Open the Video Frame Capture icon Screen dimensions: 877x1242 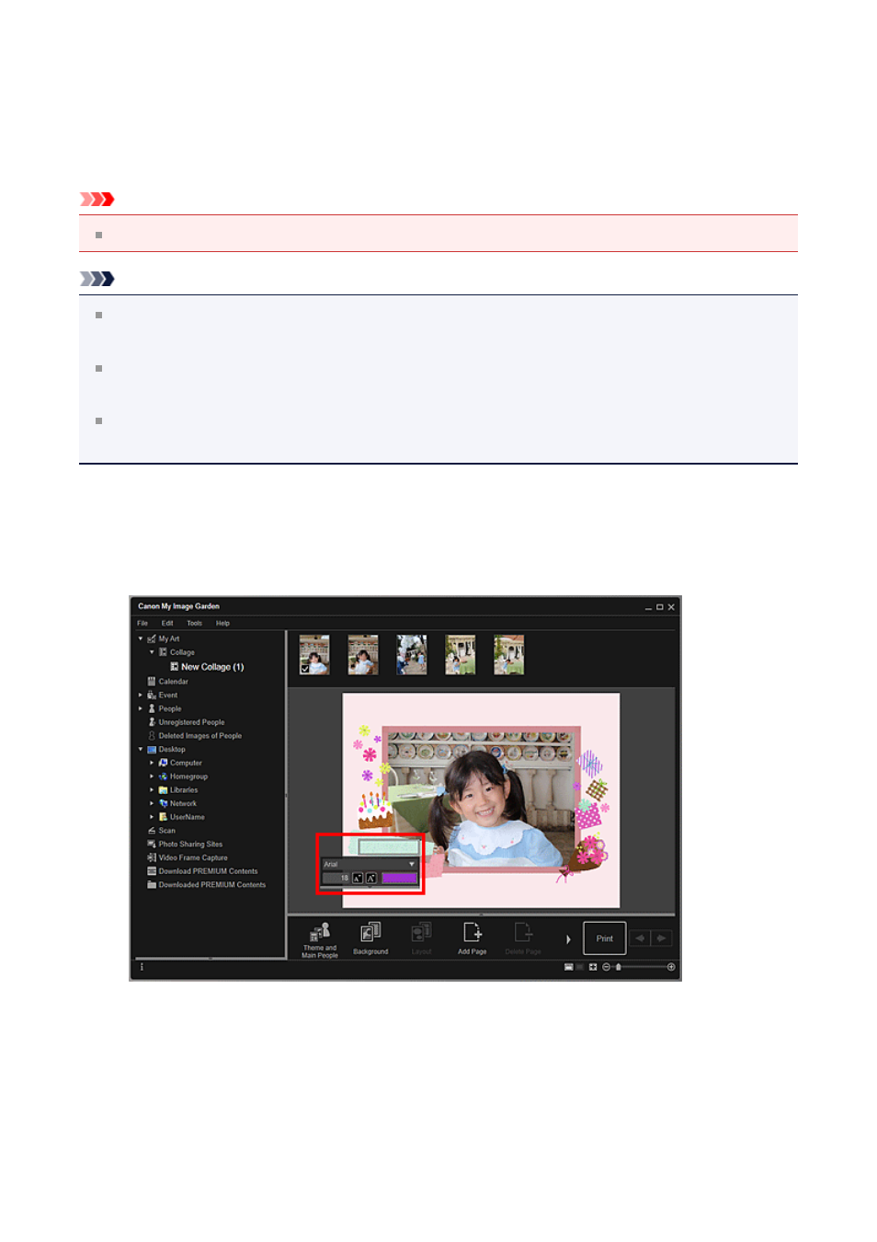152,857
